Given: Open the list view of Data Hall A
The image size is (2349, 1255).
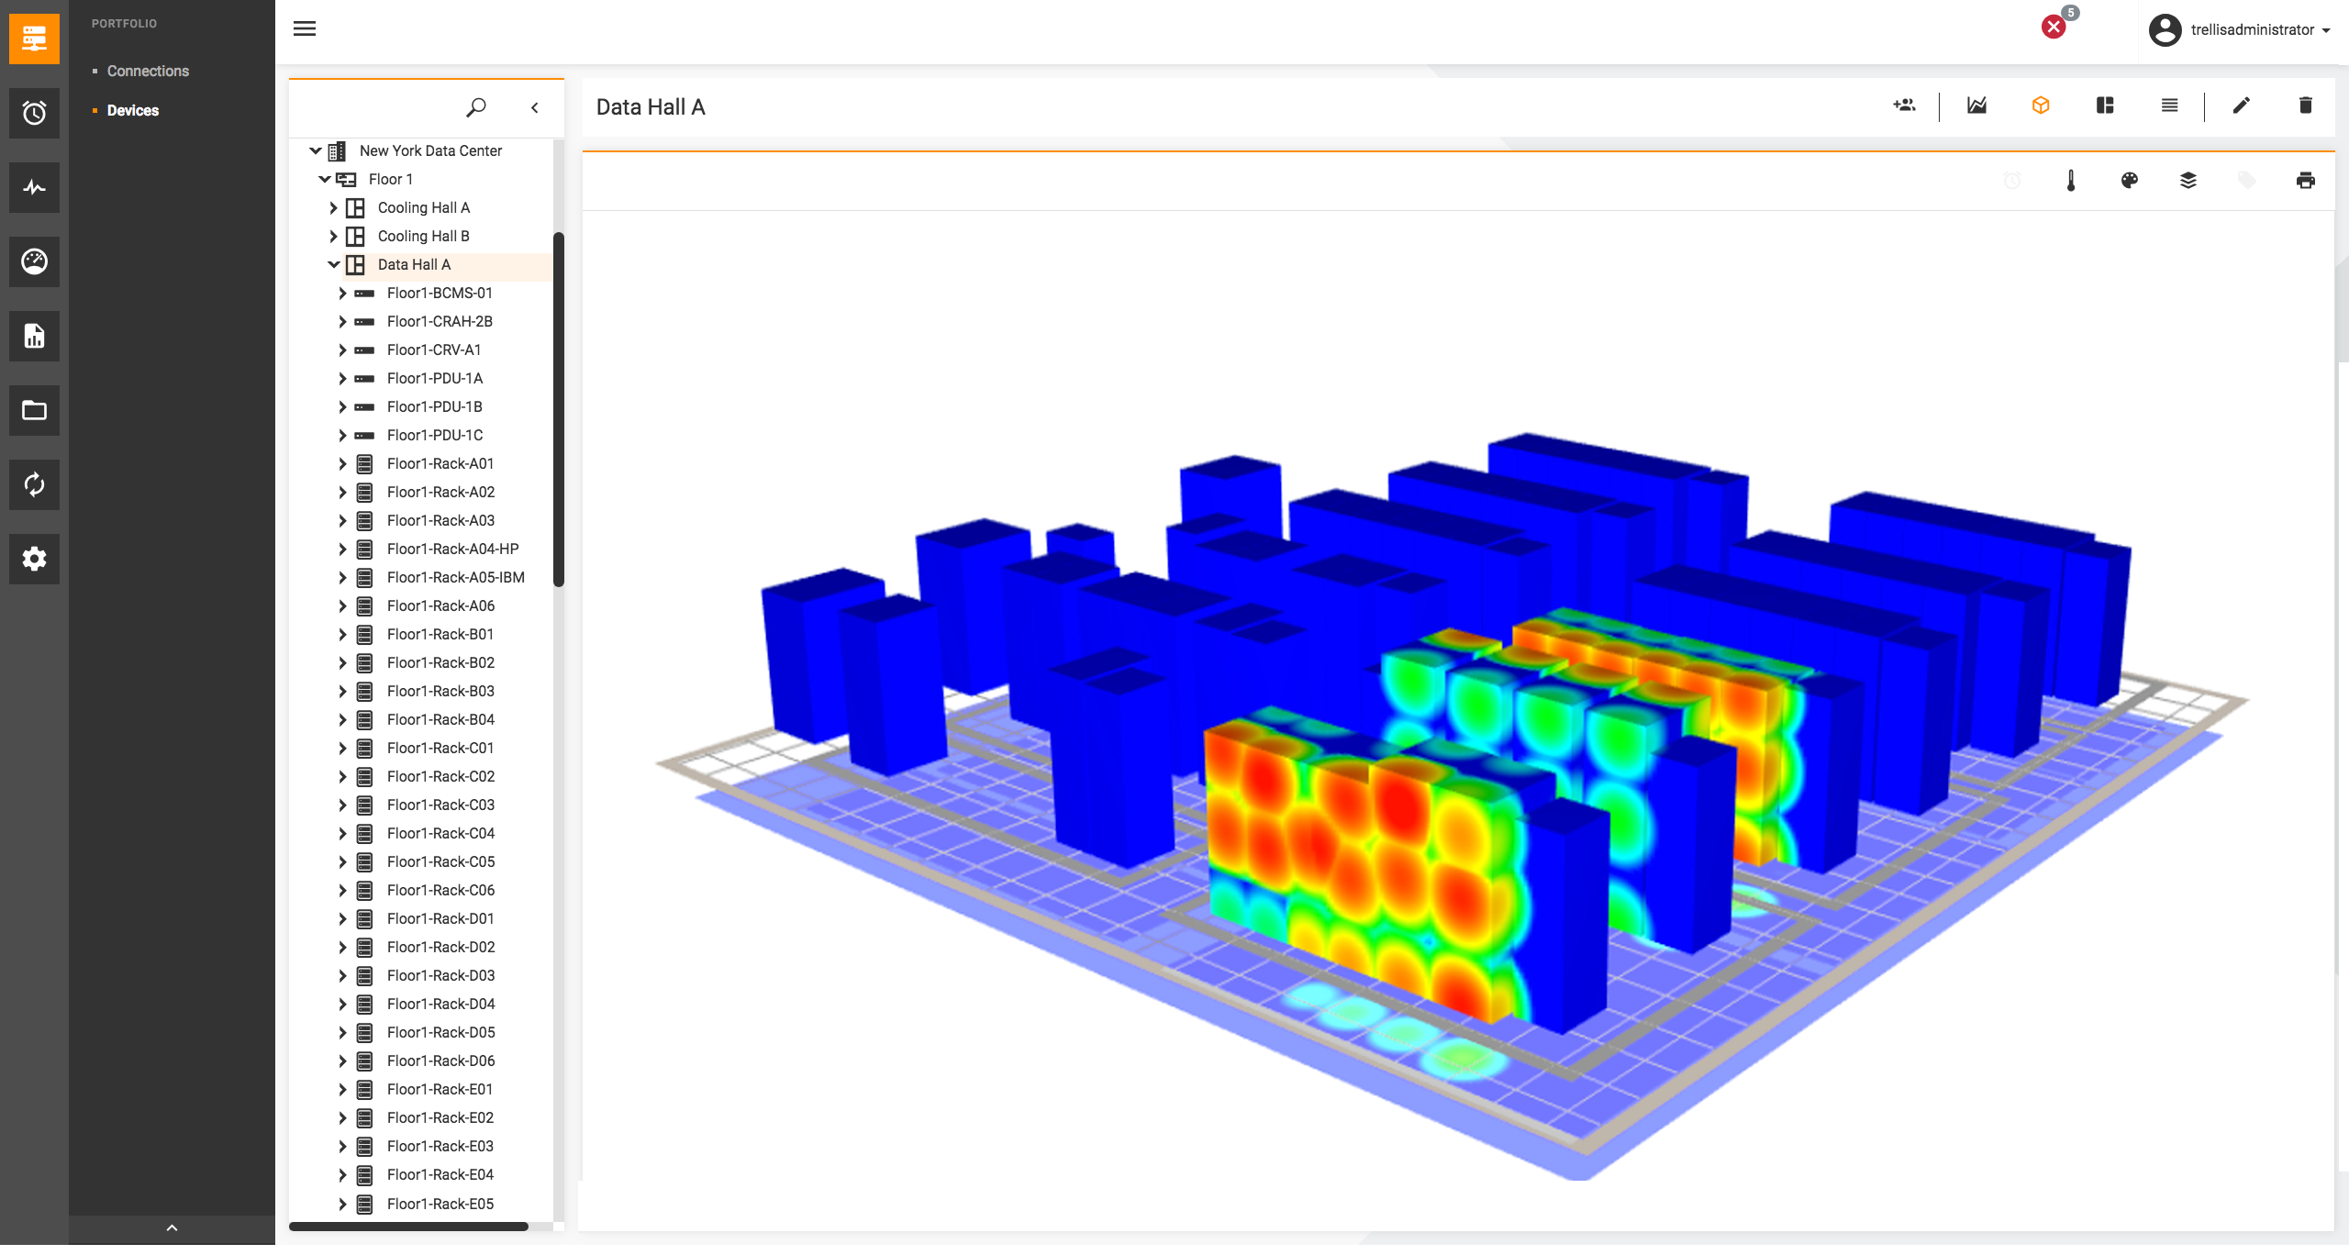Looking at the screenshot, I should click(x=2169, y=106).
